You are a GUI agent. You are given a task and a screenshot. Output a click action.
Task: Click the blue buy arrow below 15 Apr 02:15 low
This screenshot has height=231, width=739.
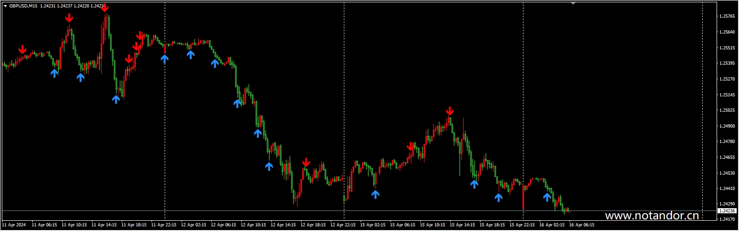click(375, 194)
